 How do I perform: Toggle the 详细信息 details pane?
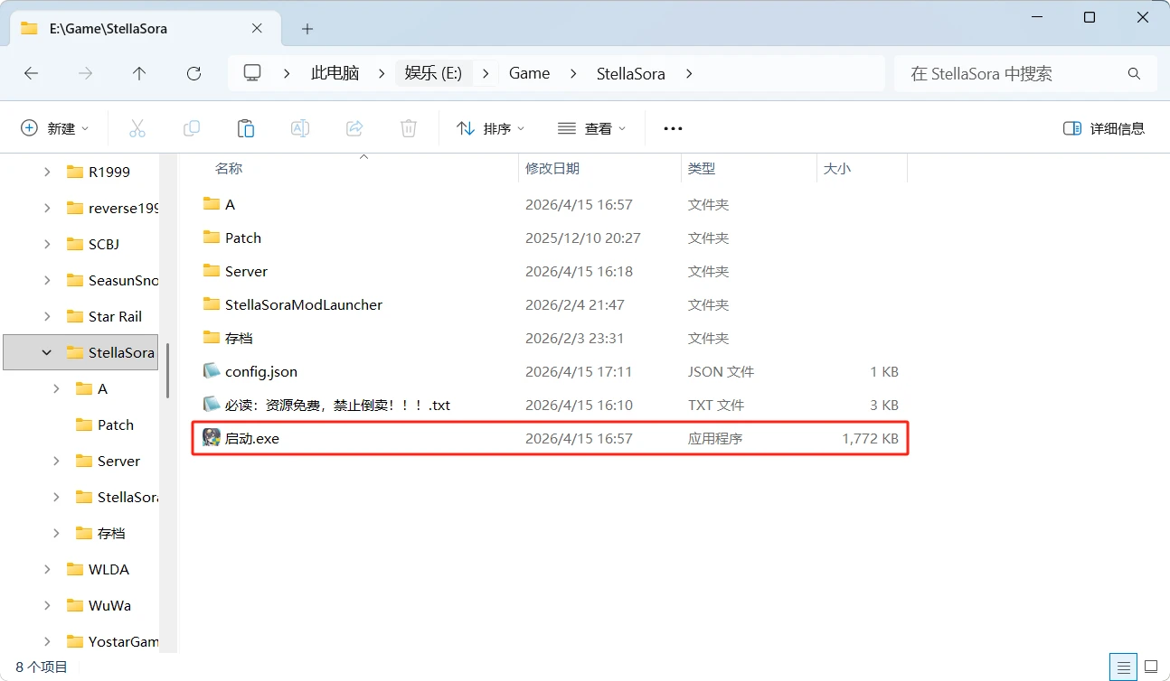click(x=1103, y=127)
